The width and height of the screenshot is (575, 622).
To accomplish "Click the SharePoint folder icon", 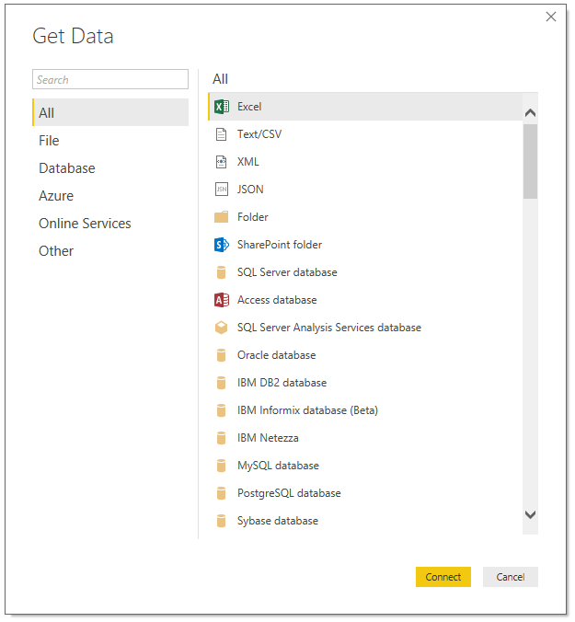I will point(222,245).
